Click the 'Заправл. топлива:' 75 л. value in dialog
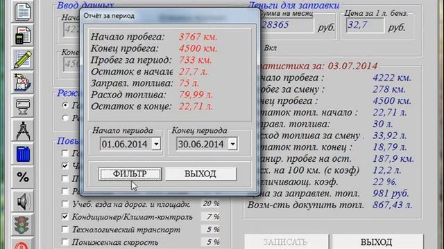The image size is (444, 249). point(189,83)
